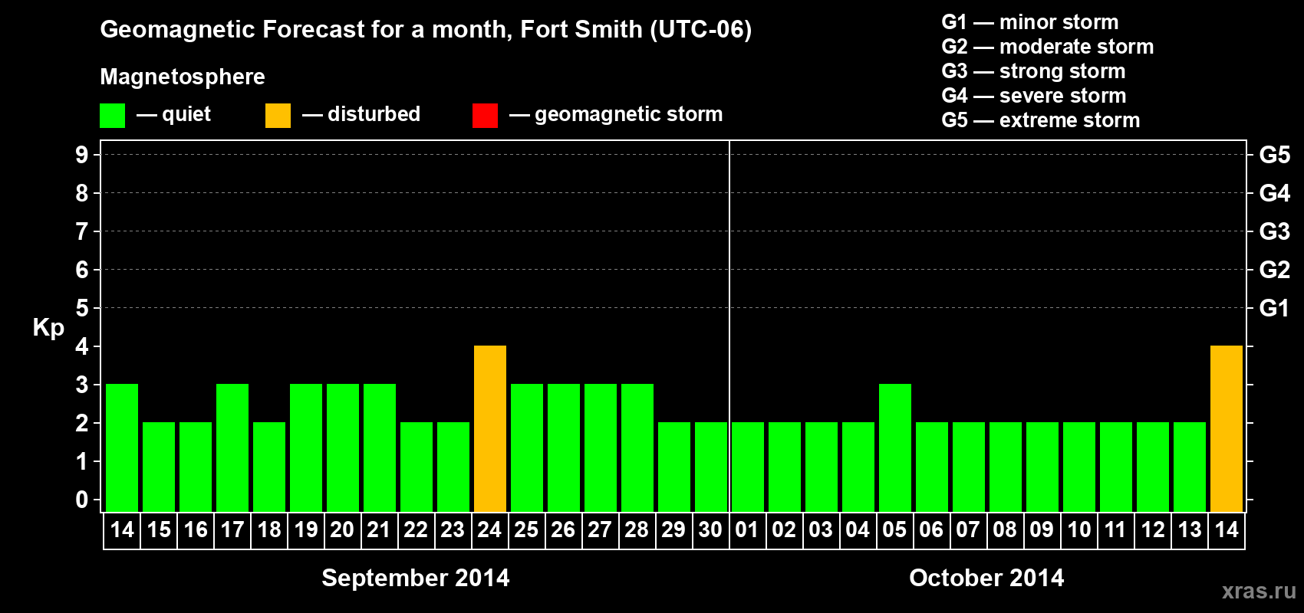This screenshot has width=1304, height=613.
Task: Click the date label 18
Action: click(x=269, y=530)
